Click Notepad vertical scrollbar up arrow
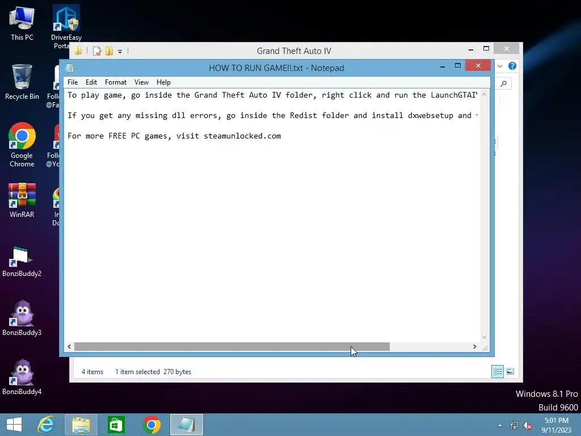This screenshot has width=581, height=436. 484,95
